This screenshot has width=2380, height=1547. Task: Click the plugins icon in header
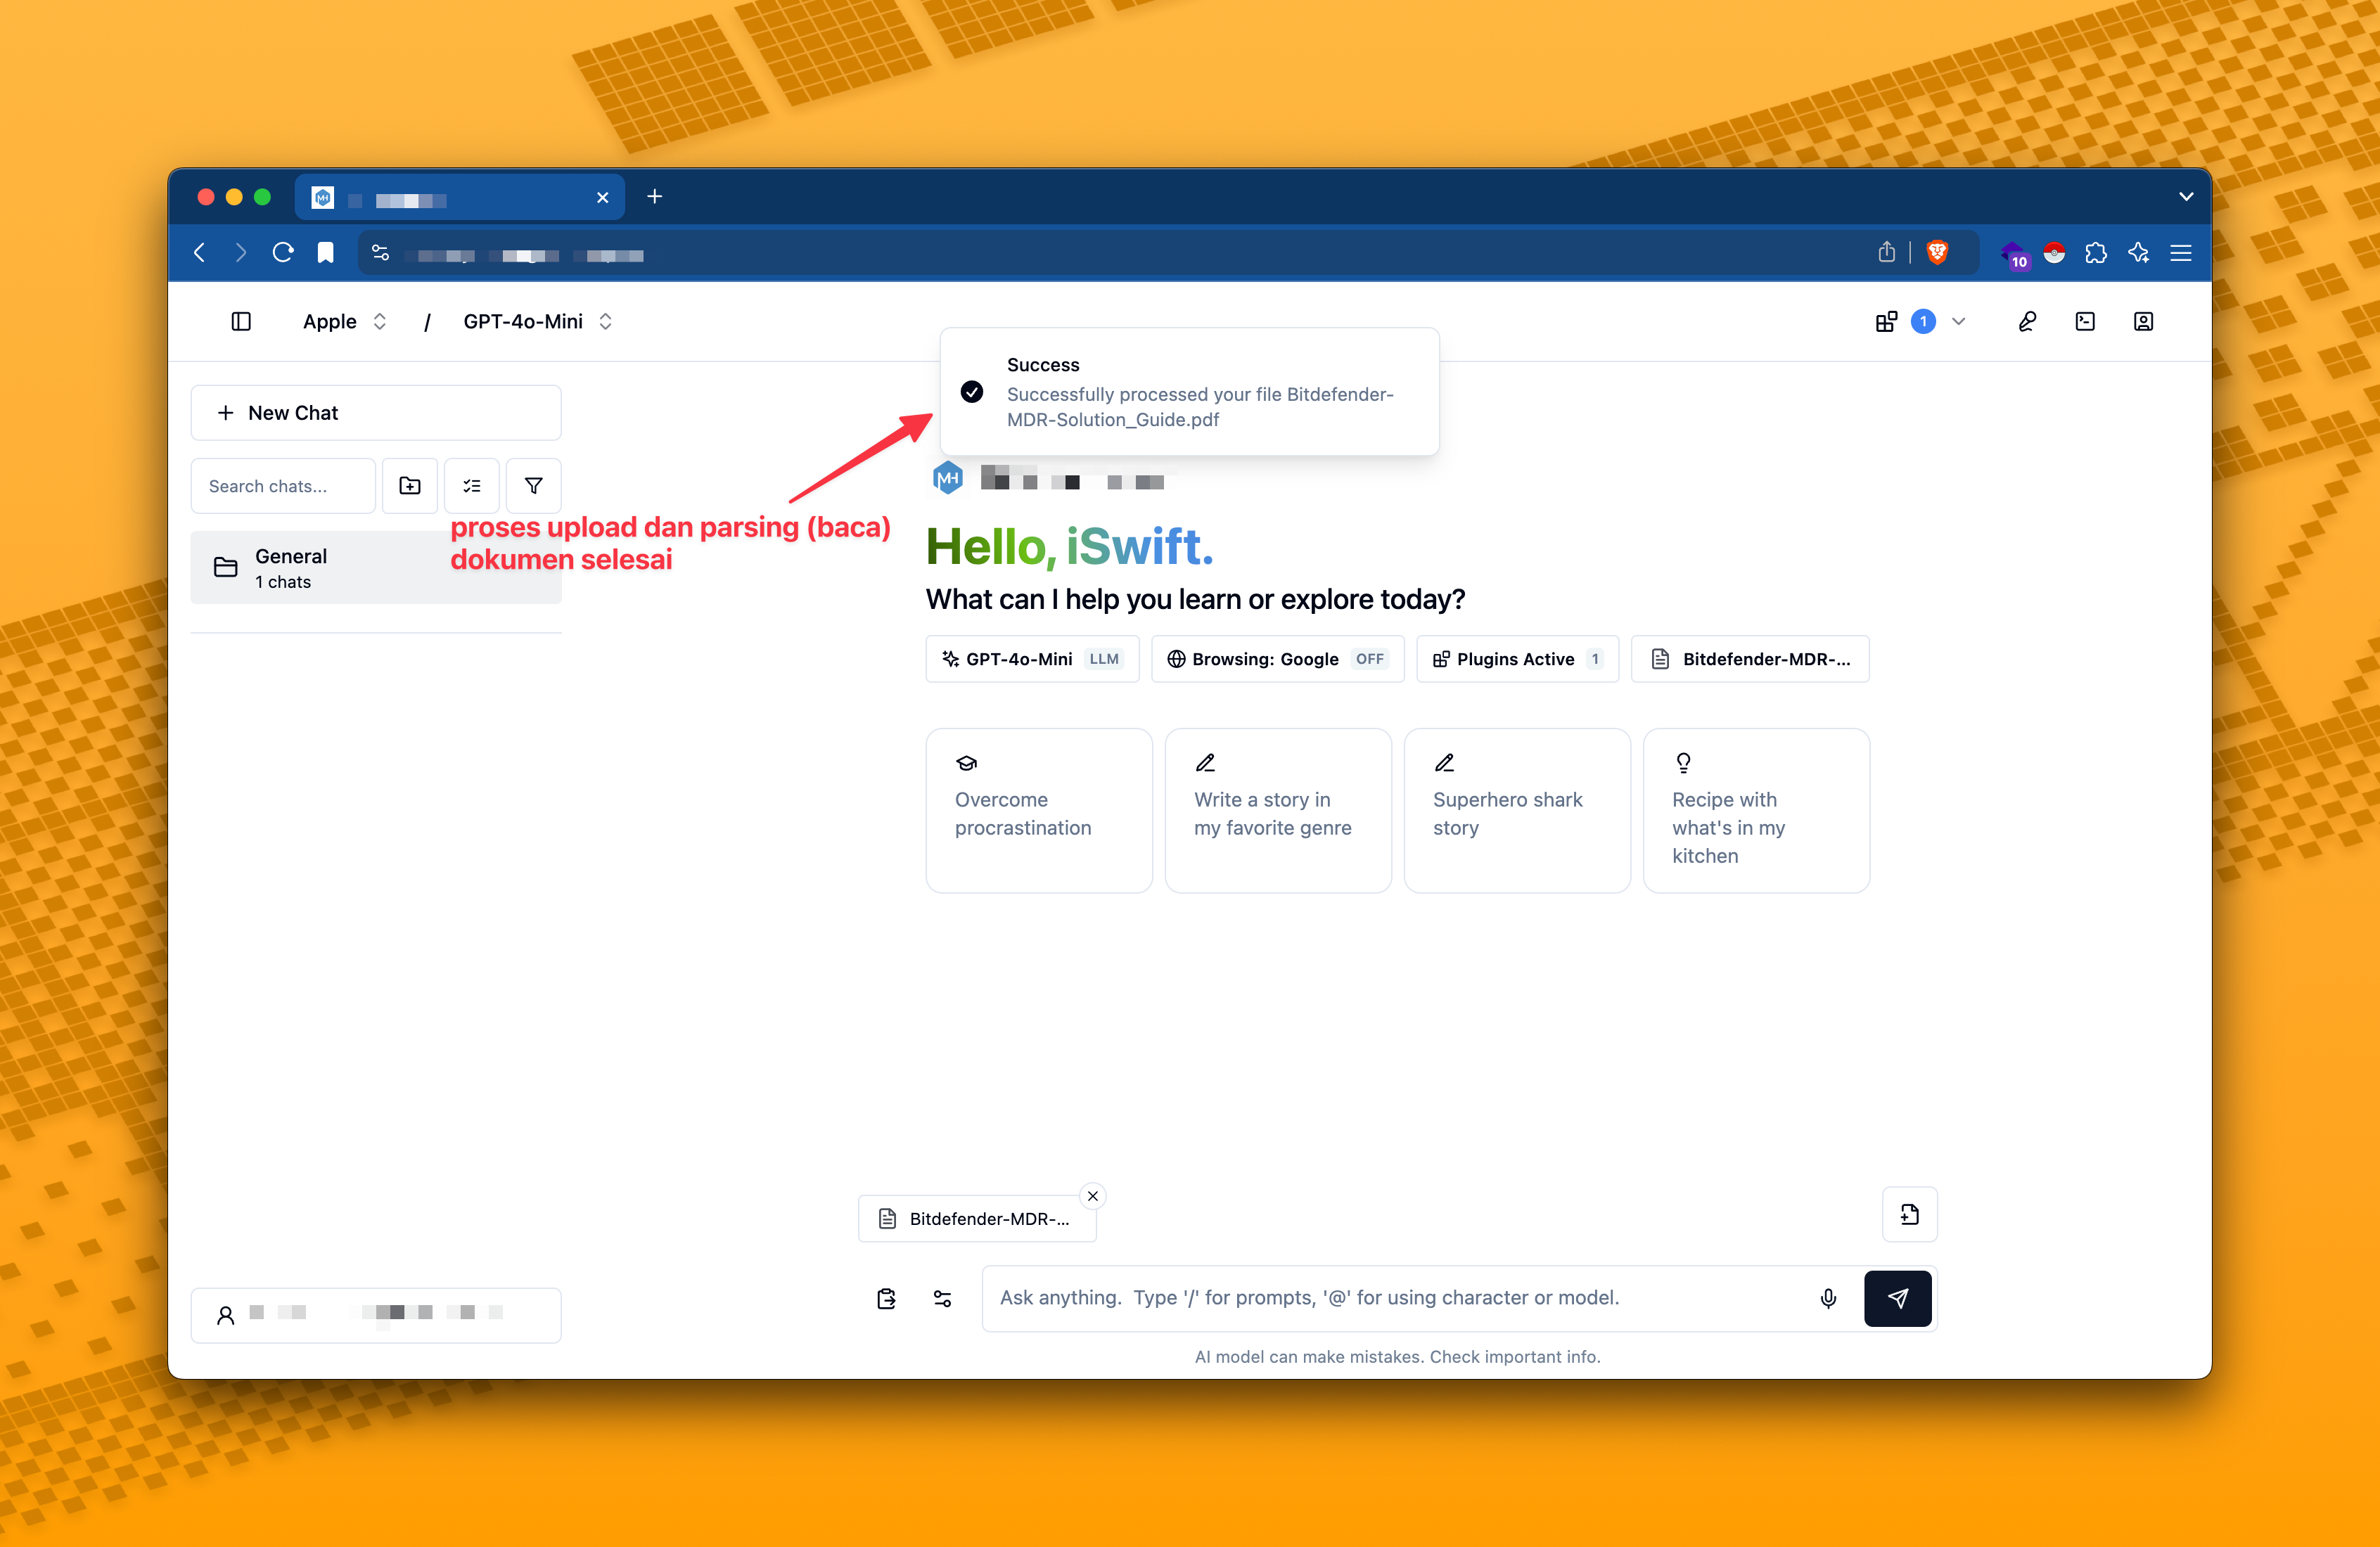tap(1886, 321)
